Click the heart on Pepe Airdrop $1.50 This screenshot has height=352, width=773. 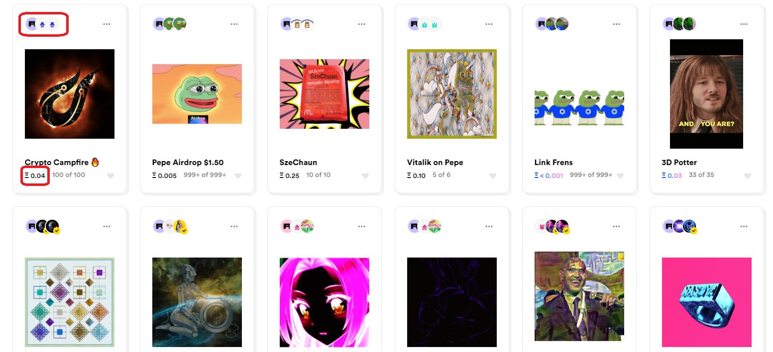[x=238, y=176]
